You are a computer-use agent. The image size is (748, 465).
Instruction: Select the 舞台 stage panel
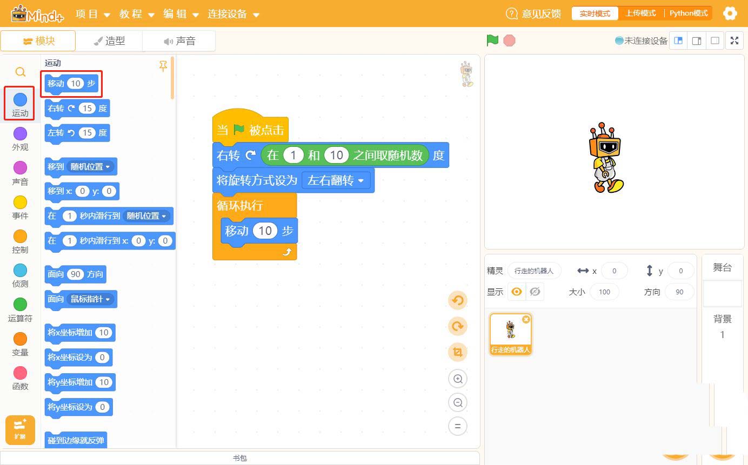(x=722, y=267)
